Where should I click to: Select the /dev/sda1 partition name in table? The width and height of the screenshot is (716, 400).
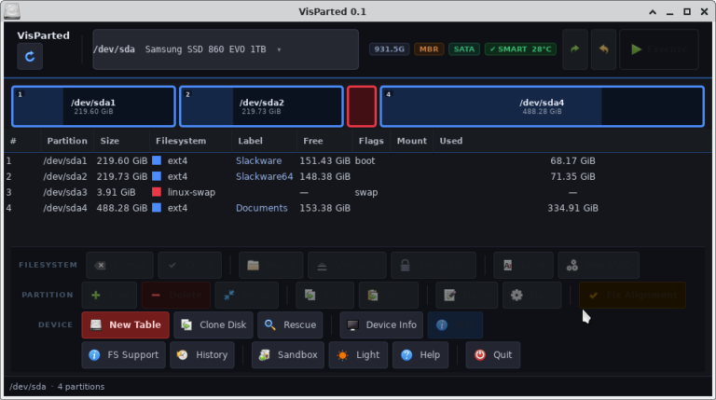(x=65, y=160)
